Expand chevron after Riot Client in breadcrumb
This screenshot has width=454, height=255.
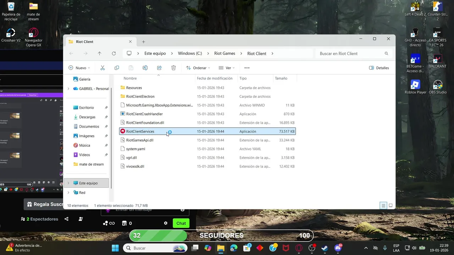272,53
